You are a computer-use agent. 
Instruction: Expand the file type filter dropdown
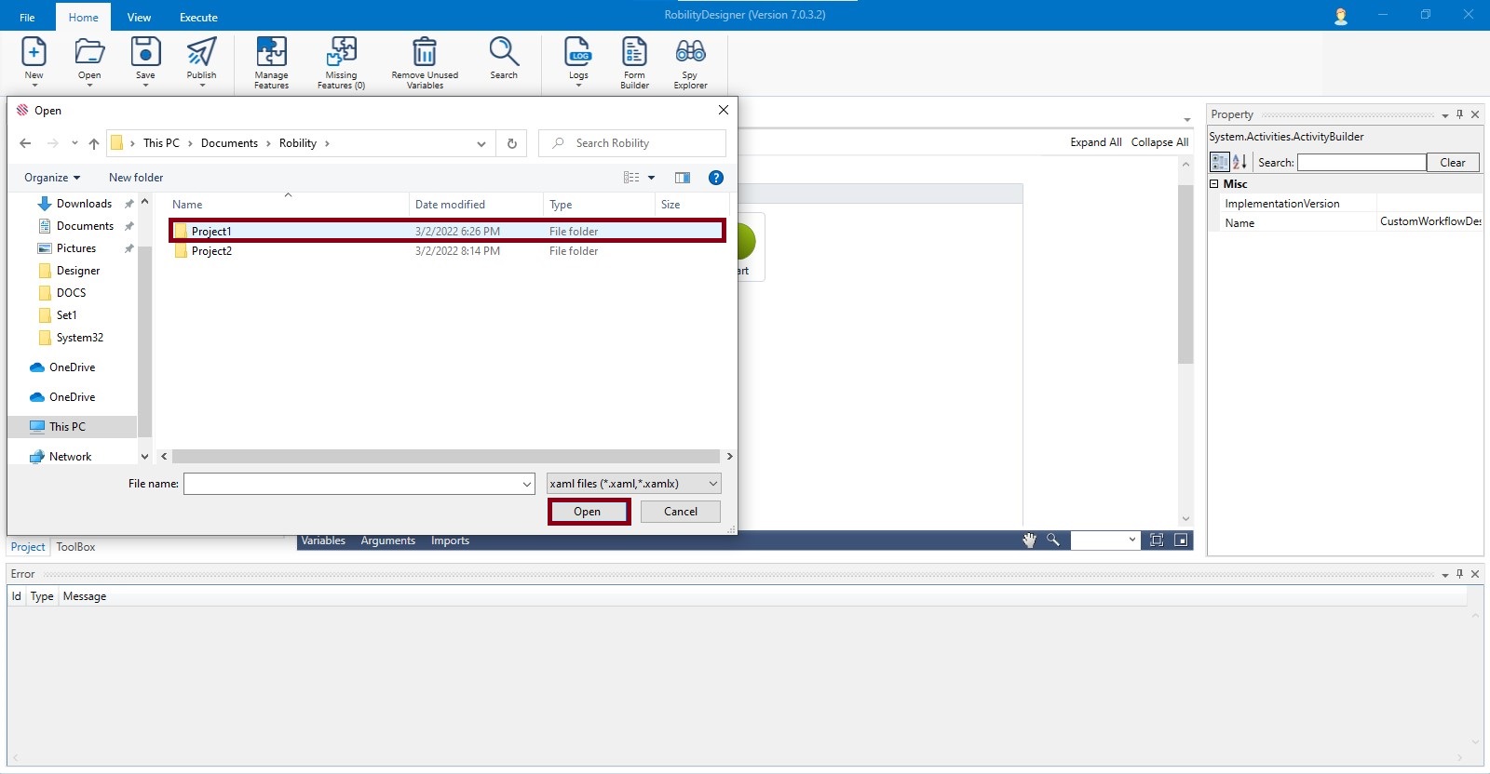click(x=712, y=484)
